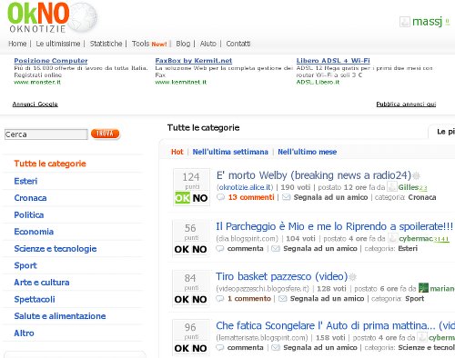This screenshot has width=455, height=358.
Task: Click envelope icon on Welby story
Action: pyautogui.click(x=286, y=197)
